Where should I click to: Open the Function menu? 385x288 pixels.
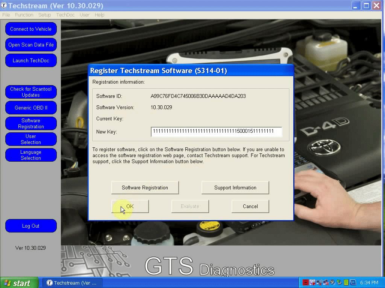tap(24, 15)
